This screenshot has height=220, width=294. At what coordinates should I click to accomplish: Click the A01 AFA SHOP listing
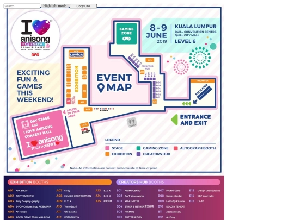pyautogui.click(x=17, y=191)
